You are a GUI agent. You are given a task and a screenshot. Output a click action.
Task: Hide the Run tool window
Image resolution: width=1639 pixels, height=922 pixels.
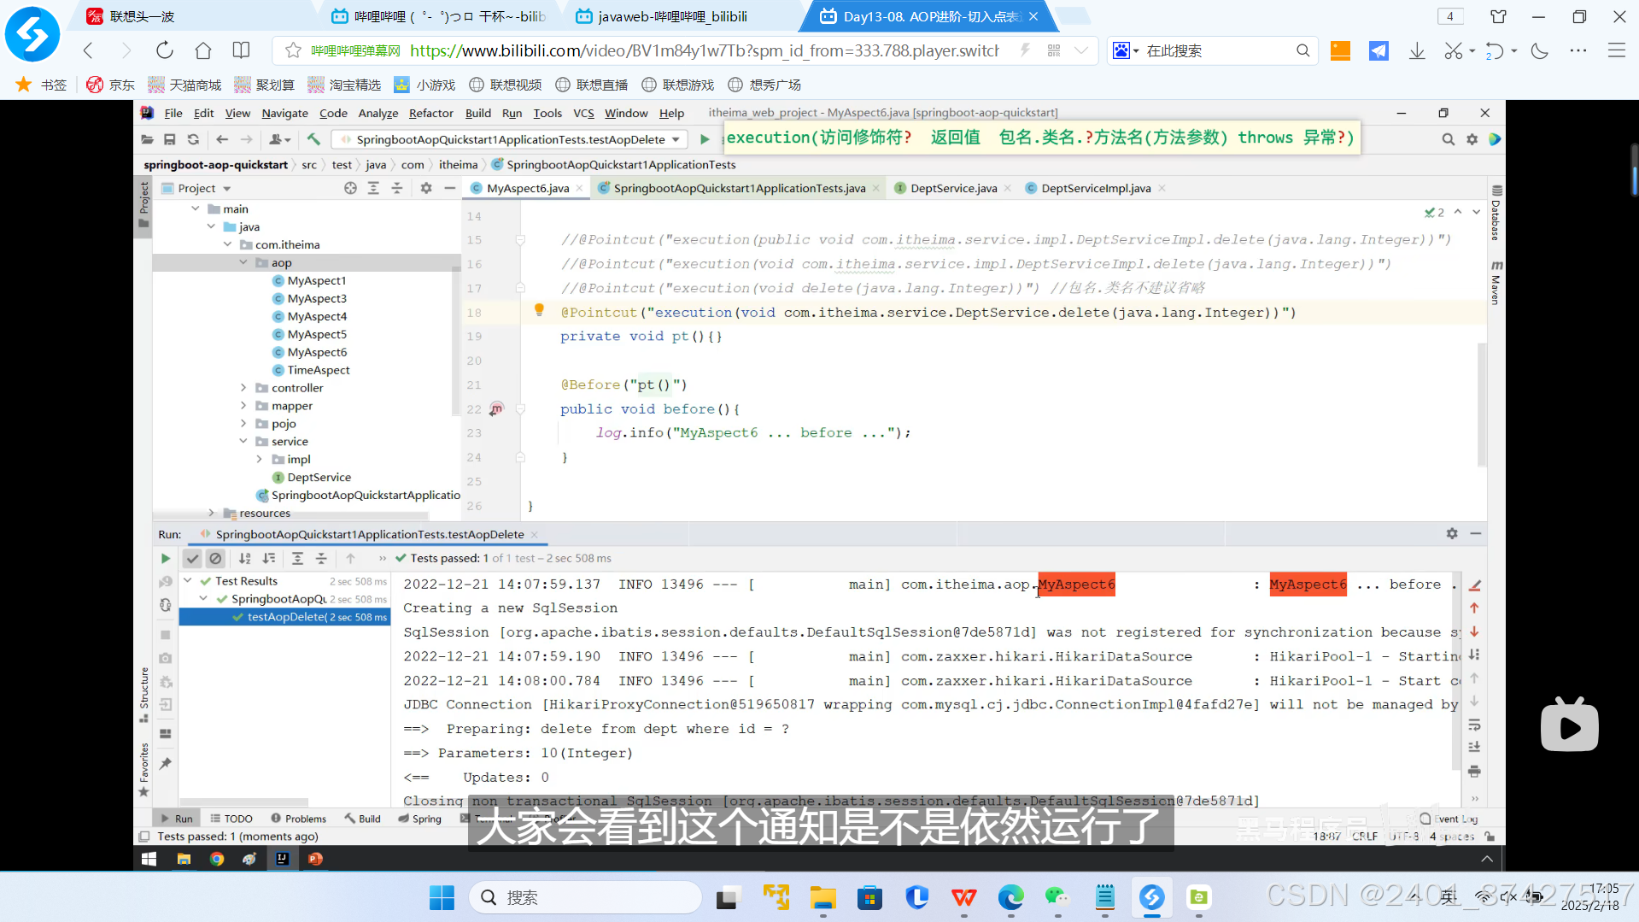1475,533
